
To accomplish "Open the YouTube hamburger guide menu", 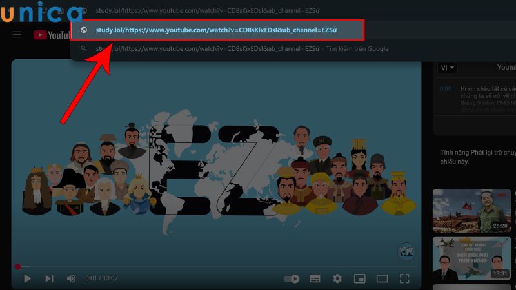I will pyautogui.click(x=17, y=35).
